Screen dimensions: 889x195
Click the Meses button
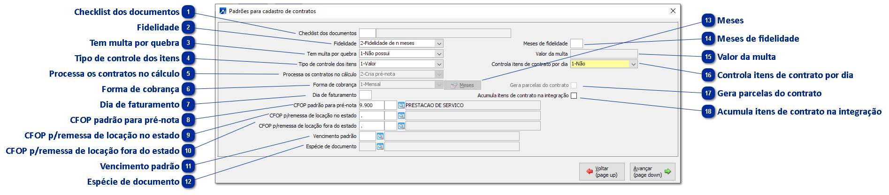462,85
